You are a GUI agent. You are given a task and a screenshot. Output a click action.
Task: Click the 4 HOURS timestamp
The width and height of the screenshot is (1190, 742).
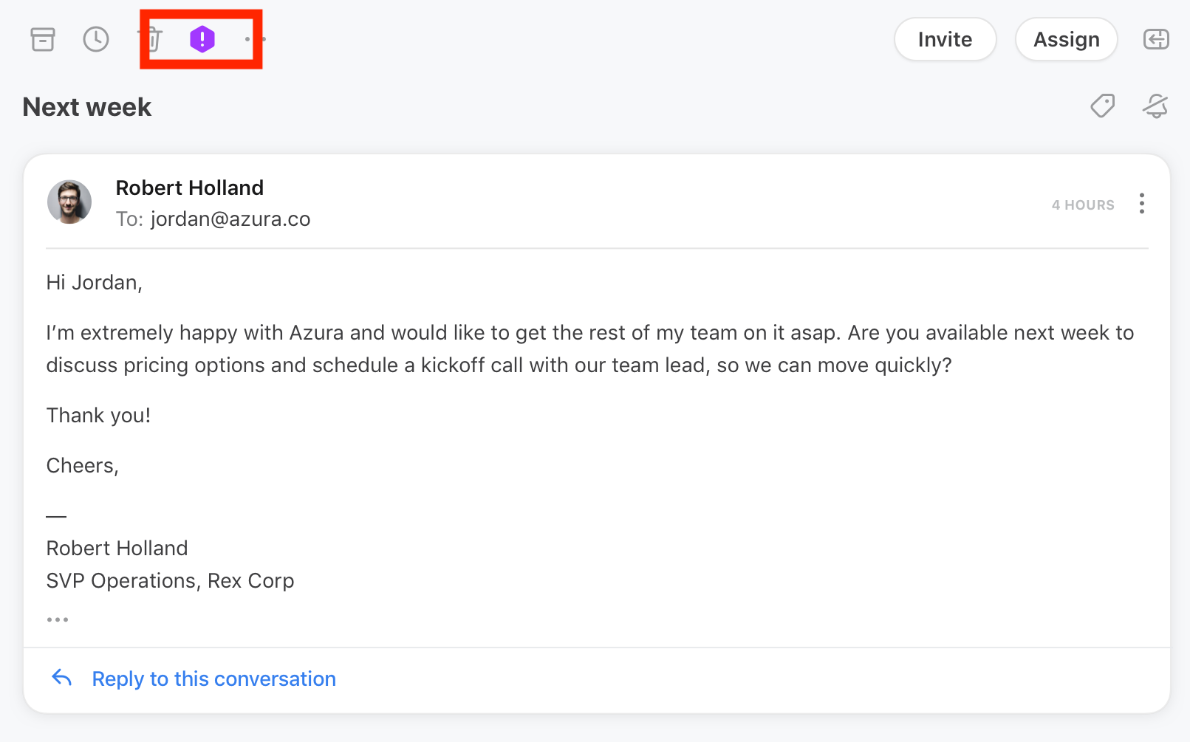1082,205
